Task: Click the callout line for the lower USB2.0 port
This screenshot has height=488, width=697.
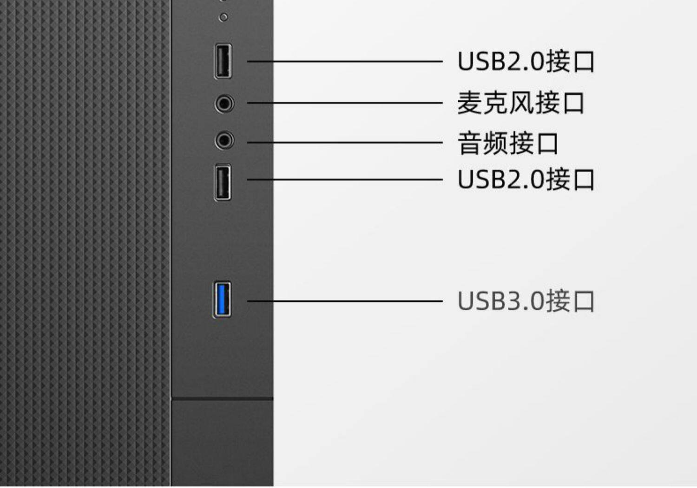Action: pyautogui.click(x=345, y=179)
